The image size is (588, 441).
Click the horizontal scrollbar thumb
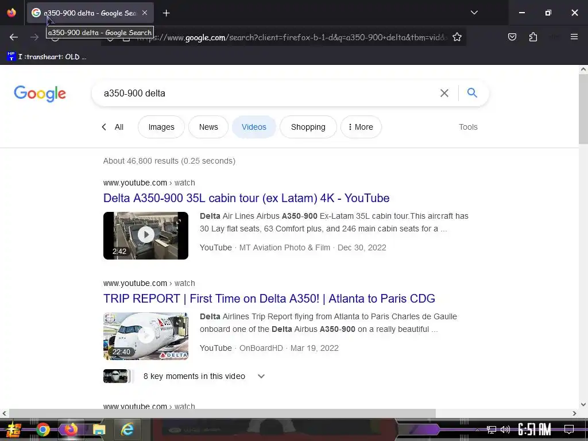(x=222, y=413)
